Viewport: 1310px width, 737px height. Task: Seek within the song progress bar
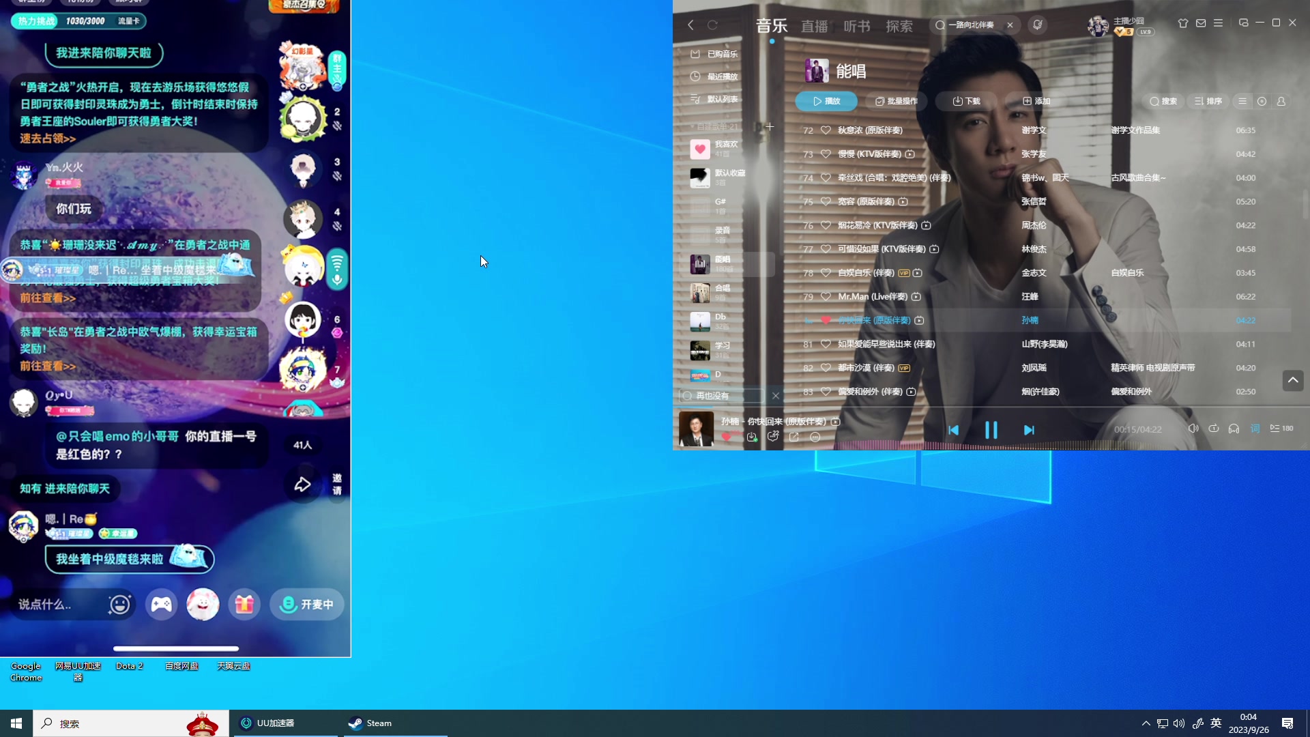[x=991, y=407]
